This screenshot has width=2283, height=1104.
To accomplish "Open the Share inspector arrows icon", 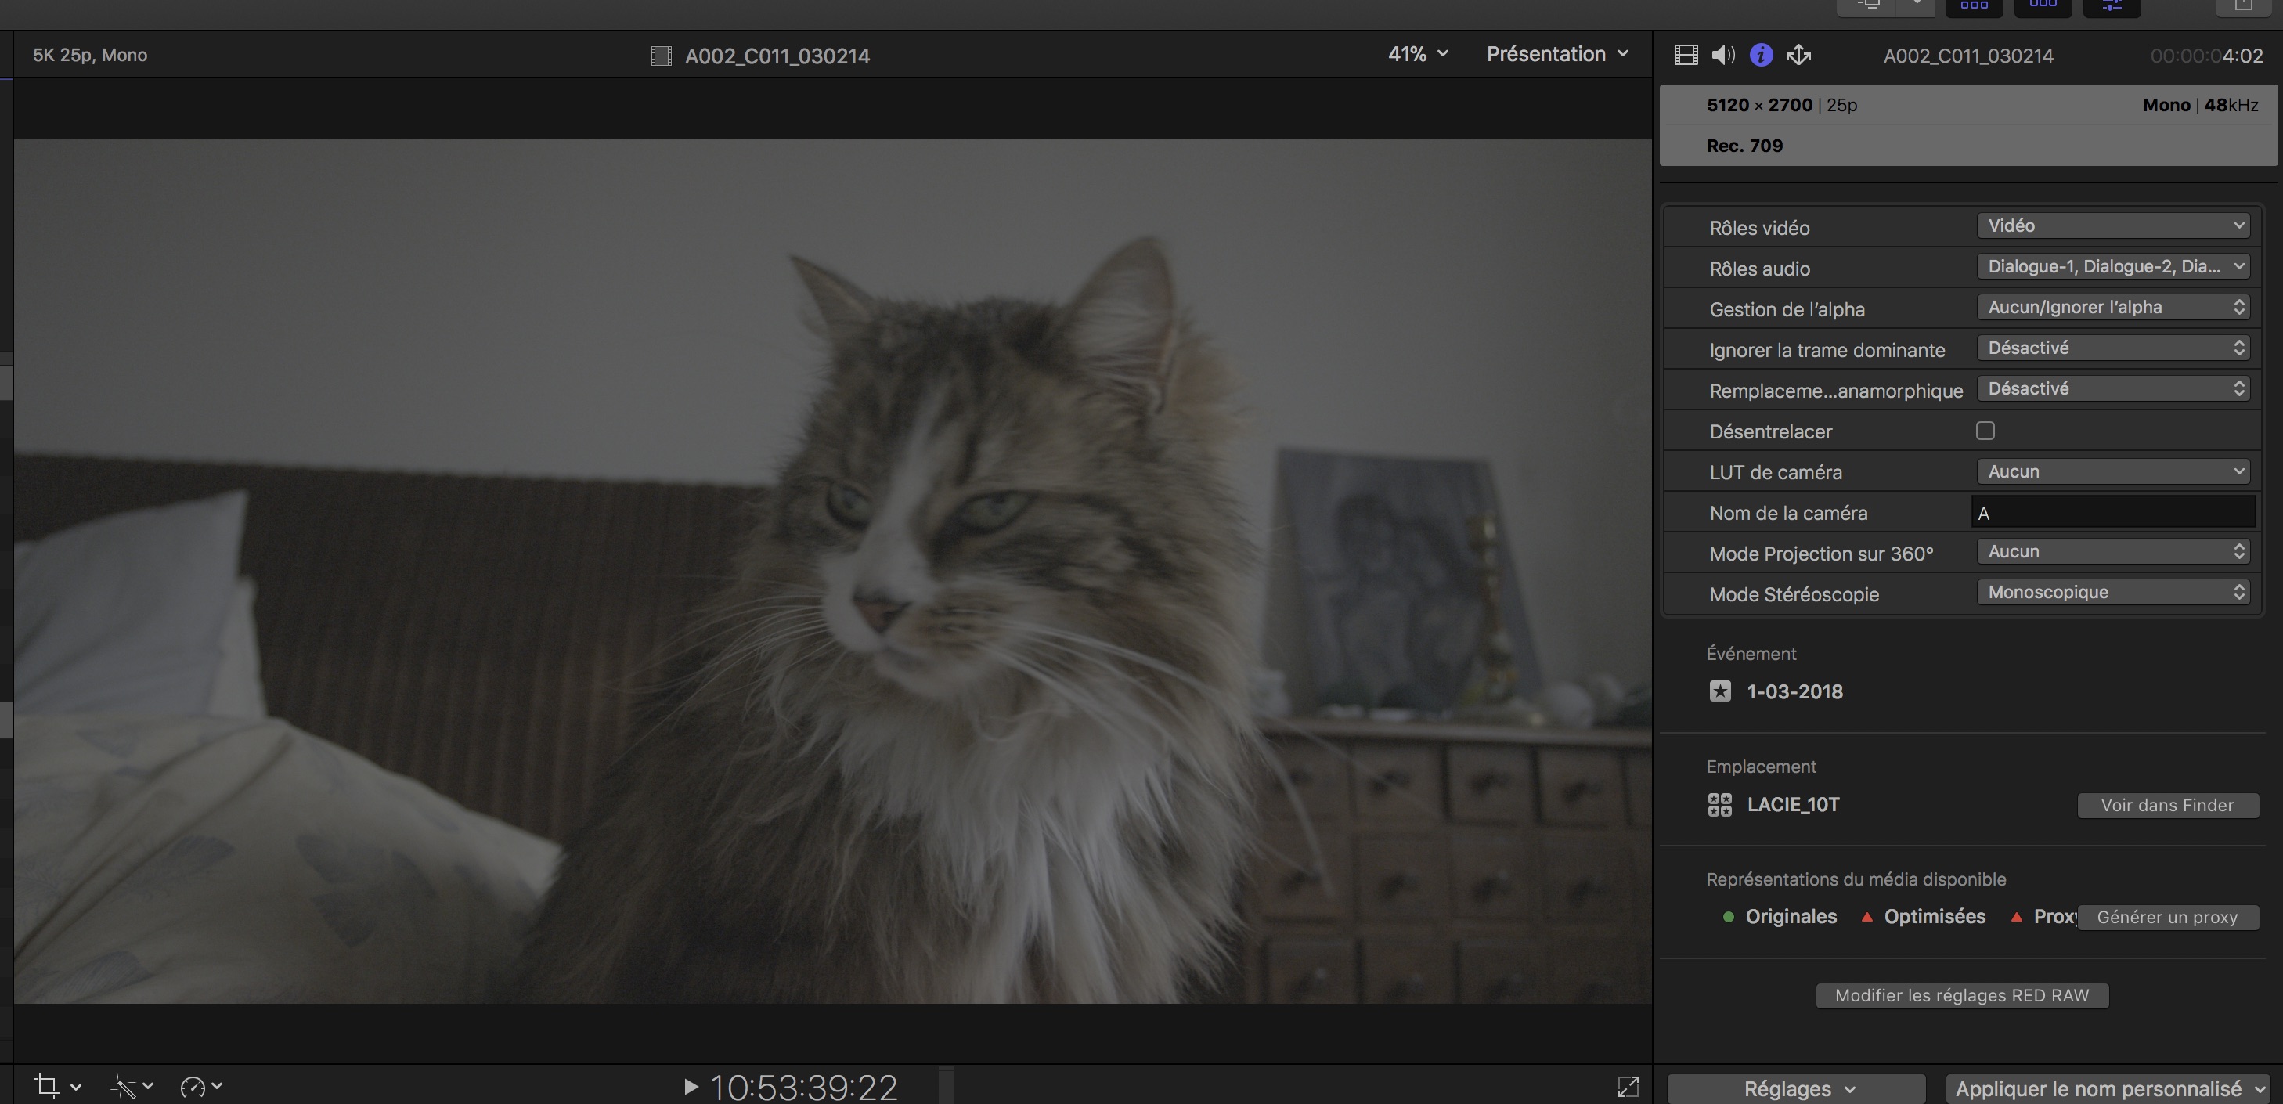I will click(1798, 55).
